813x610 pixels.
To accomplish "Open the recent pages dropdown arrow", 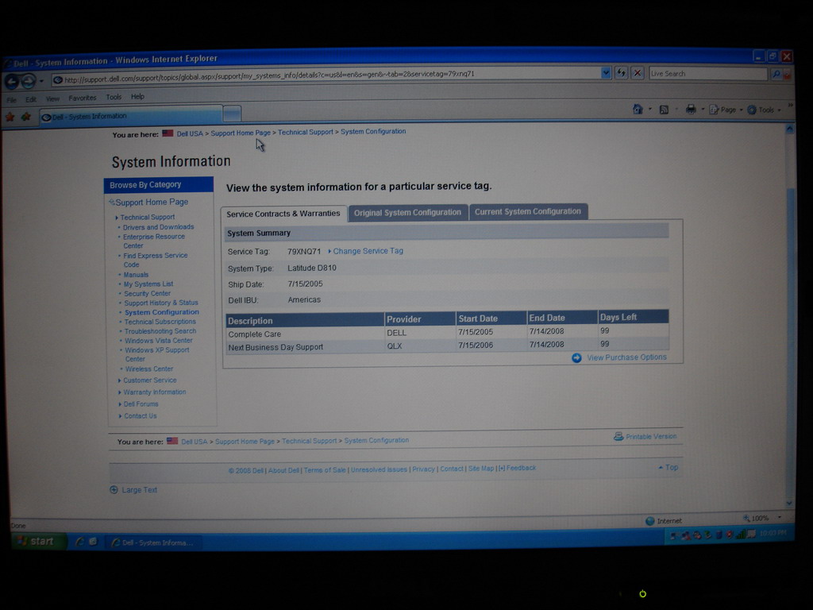I will coord(41,81).
